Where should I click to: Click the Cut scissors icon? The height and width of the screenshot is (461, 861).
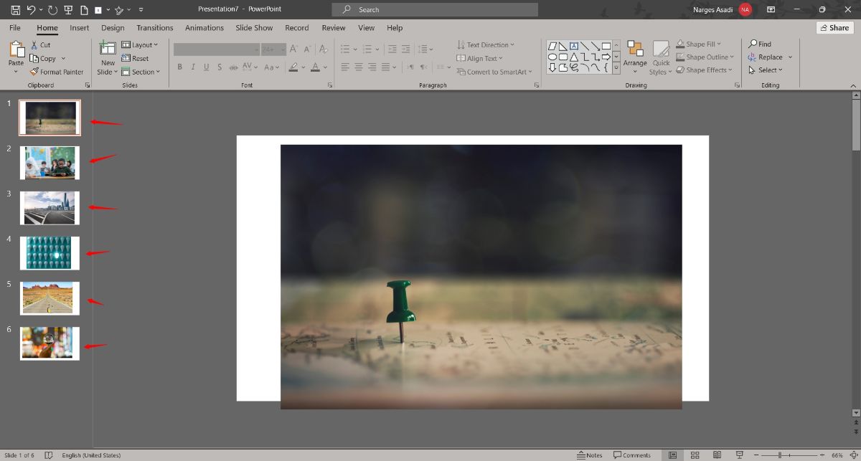34,44
